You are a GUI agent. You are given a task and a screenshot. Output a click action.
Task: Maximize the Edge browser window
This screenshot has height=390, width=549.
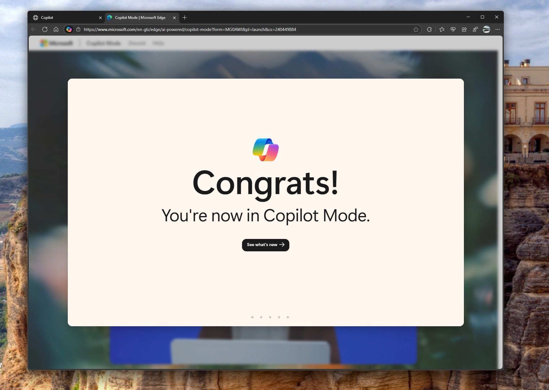coord(482,17)
